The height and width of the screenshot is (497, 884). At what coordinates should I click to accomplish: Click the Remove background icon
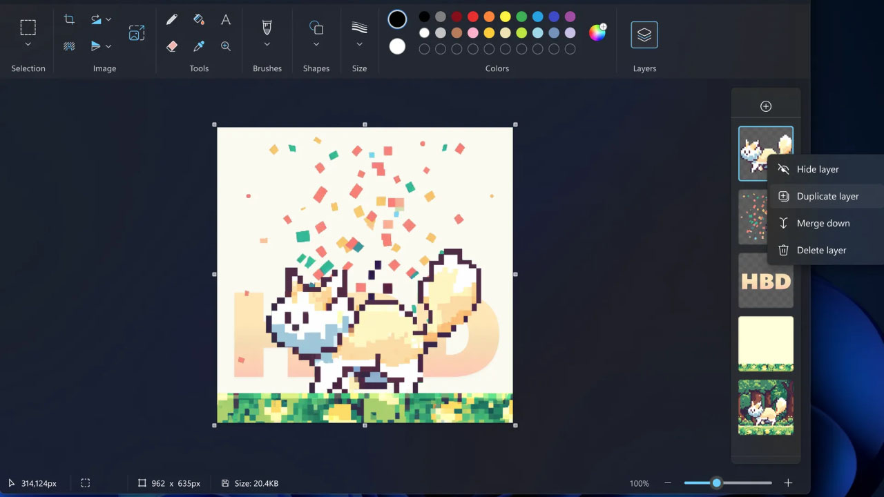[69, 46]
